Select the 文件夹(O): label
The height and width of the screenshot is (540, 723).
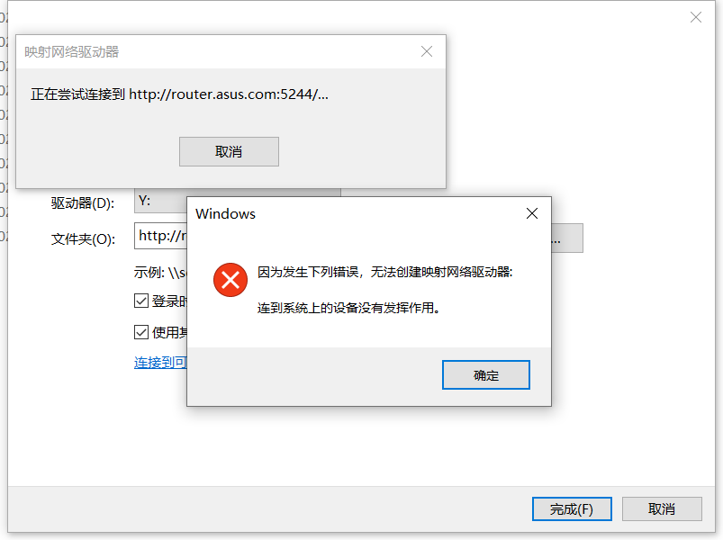(x=83, y=239)
